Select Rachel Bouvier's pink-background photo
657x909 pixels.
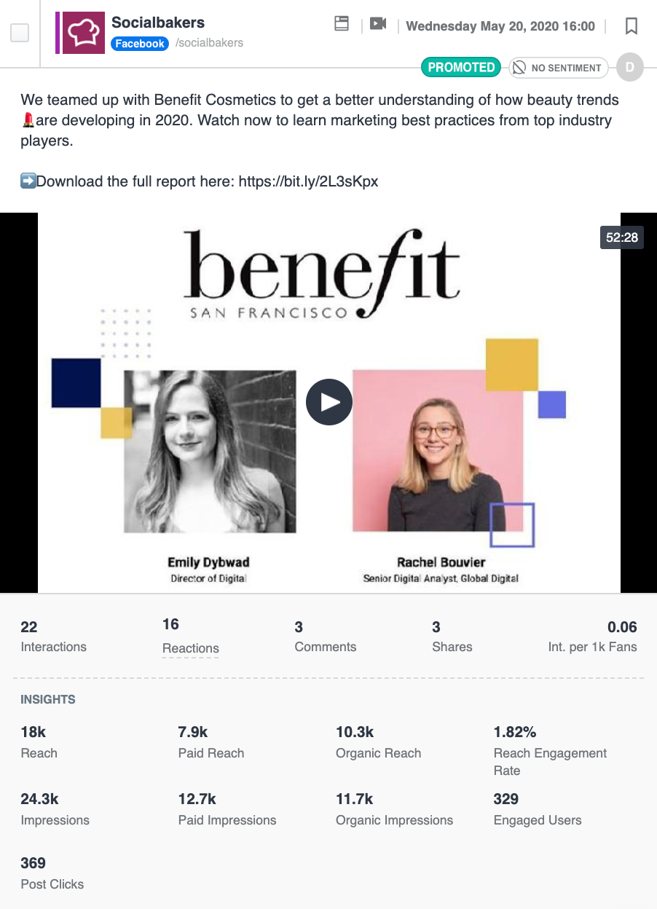[x=438, y=451]
